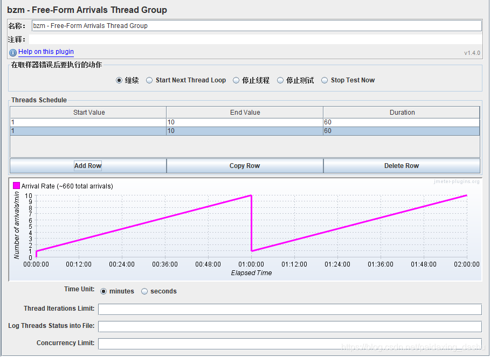490x357 pixels.
Task: Click the Delete Row button
Action: pyautogui.click(x=402, y=166)
